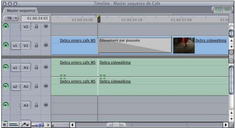Image resolution: width=235 pixels, height=128 pixels.
Task: Click the horizontal zoom scrollbar thumb
Action: [116, 125]
